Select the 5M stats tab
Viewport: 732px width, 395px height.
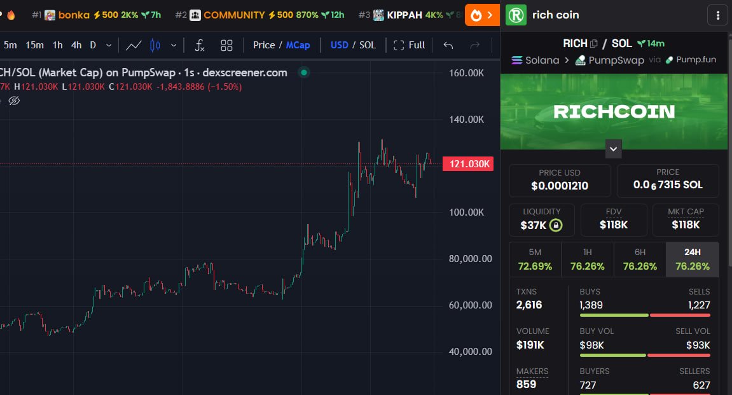coord(535,260)
